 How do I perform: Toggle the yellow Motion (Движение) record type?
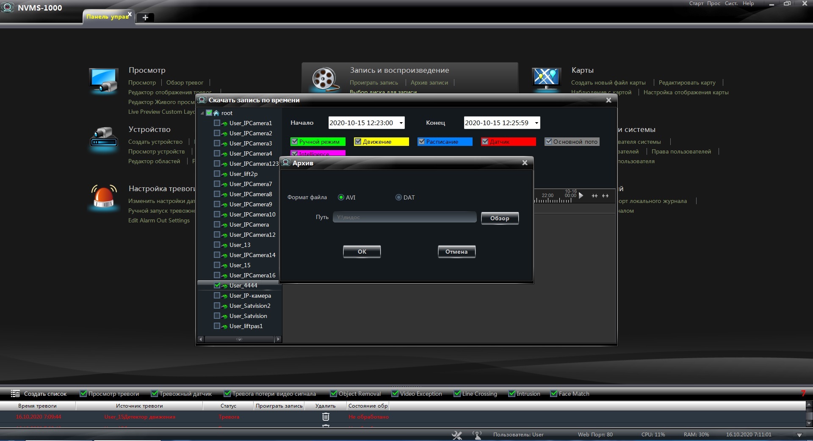[x=358, y=142]
